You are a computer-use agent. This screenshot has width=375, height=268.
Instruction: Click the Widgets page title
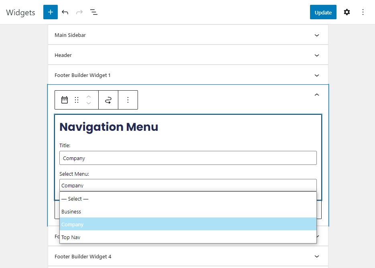point(20,12)
